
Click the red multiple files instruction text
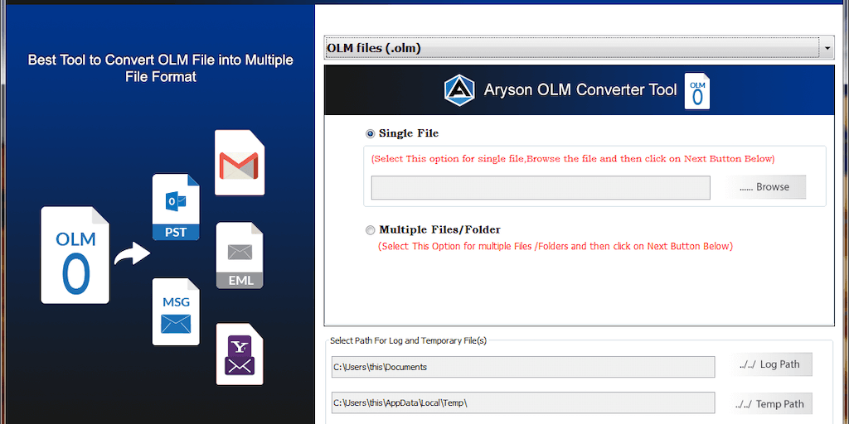pyautogui.click(x=555, y=246)
